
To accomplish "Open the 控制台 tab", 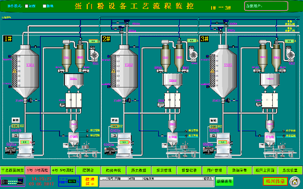I will click(x=88, y=170).
